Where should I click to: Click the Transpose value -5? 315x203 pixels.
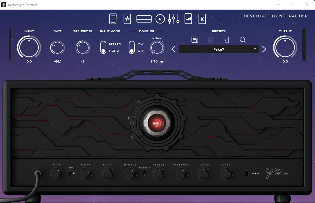pos(83,62)
